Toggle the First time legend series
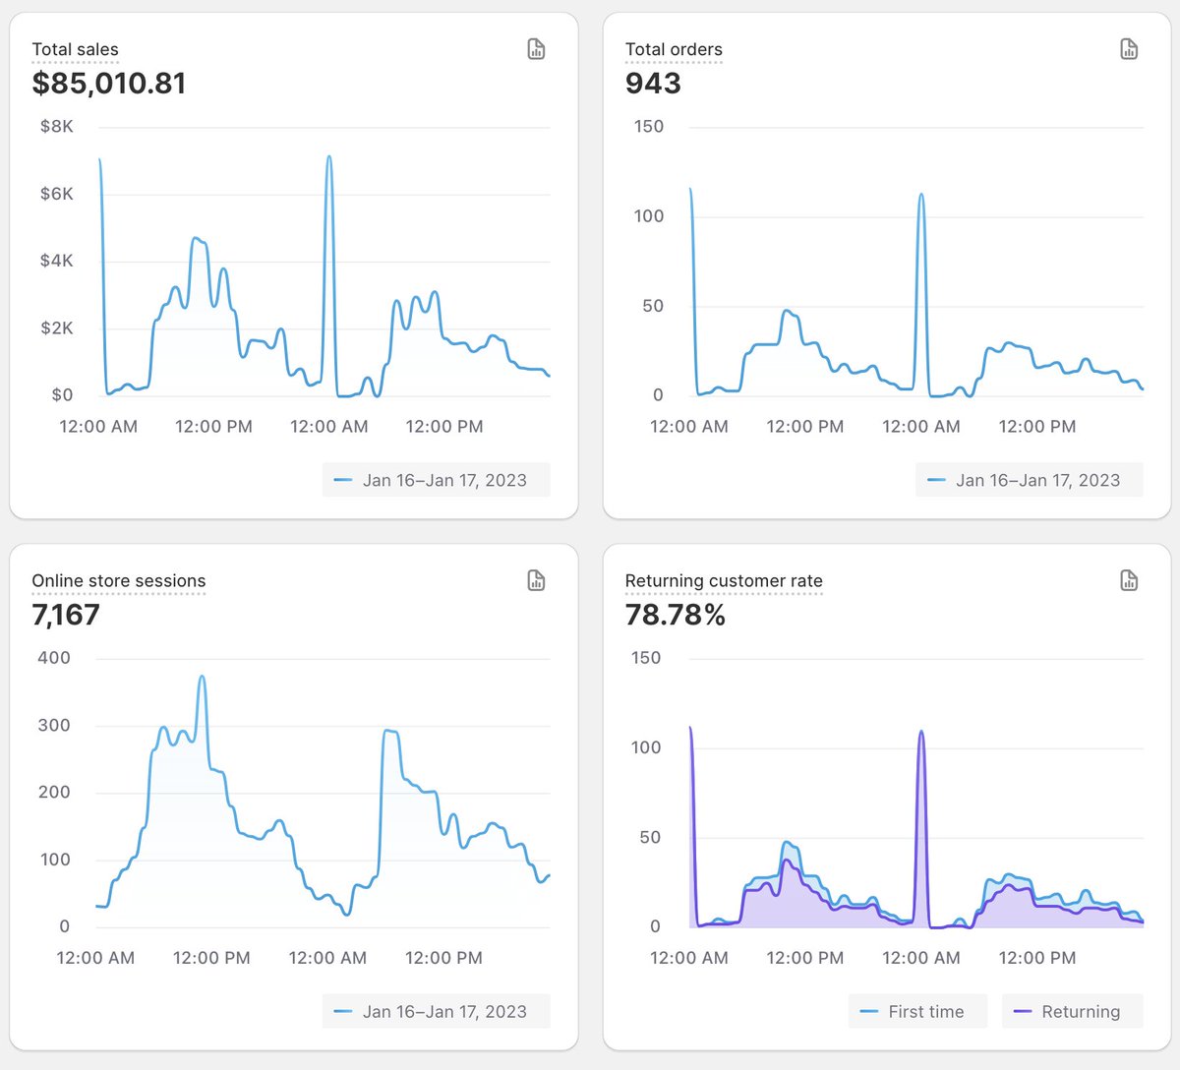Viewport: 1180px width, 1070px height. [917, 1011]
